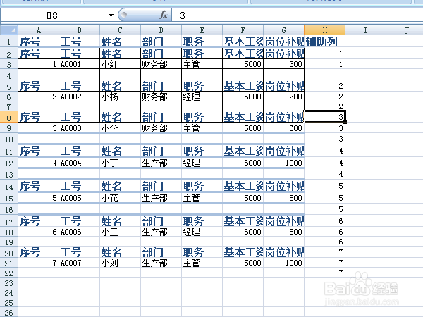Image resolution: width=423 pixels, height=317 pixels.
Task: Click cell E21 containing 主管
Action: pos(202,263)
